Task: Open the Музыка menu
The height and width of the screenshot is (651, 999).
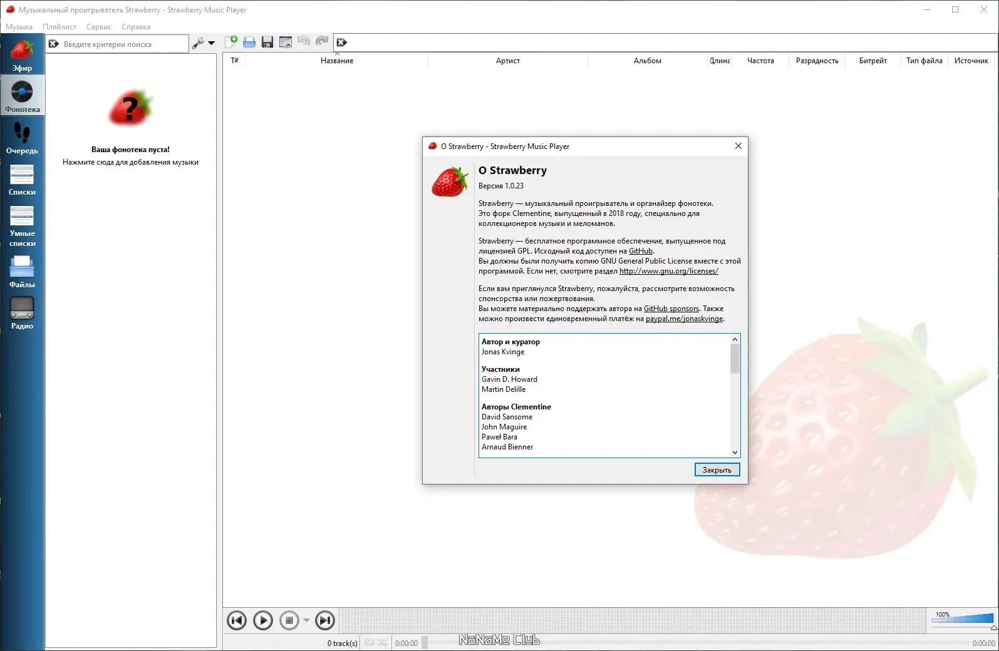Action: (19, 27)
